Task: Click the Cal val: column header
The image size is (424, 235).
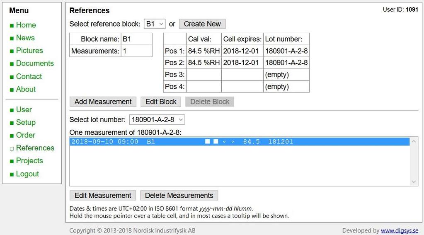Action: pyautogui.click(x=204, y=39)
